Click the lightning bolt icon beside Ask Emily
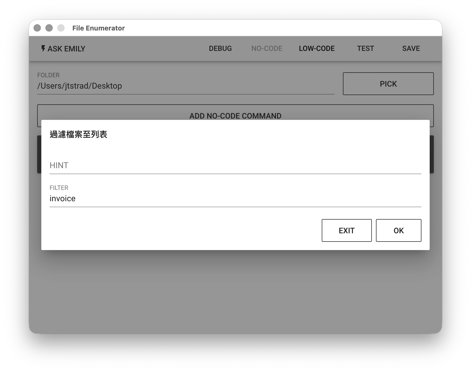The image size is (471, 372). coord(43,49)
